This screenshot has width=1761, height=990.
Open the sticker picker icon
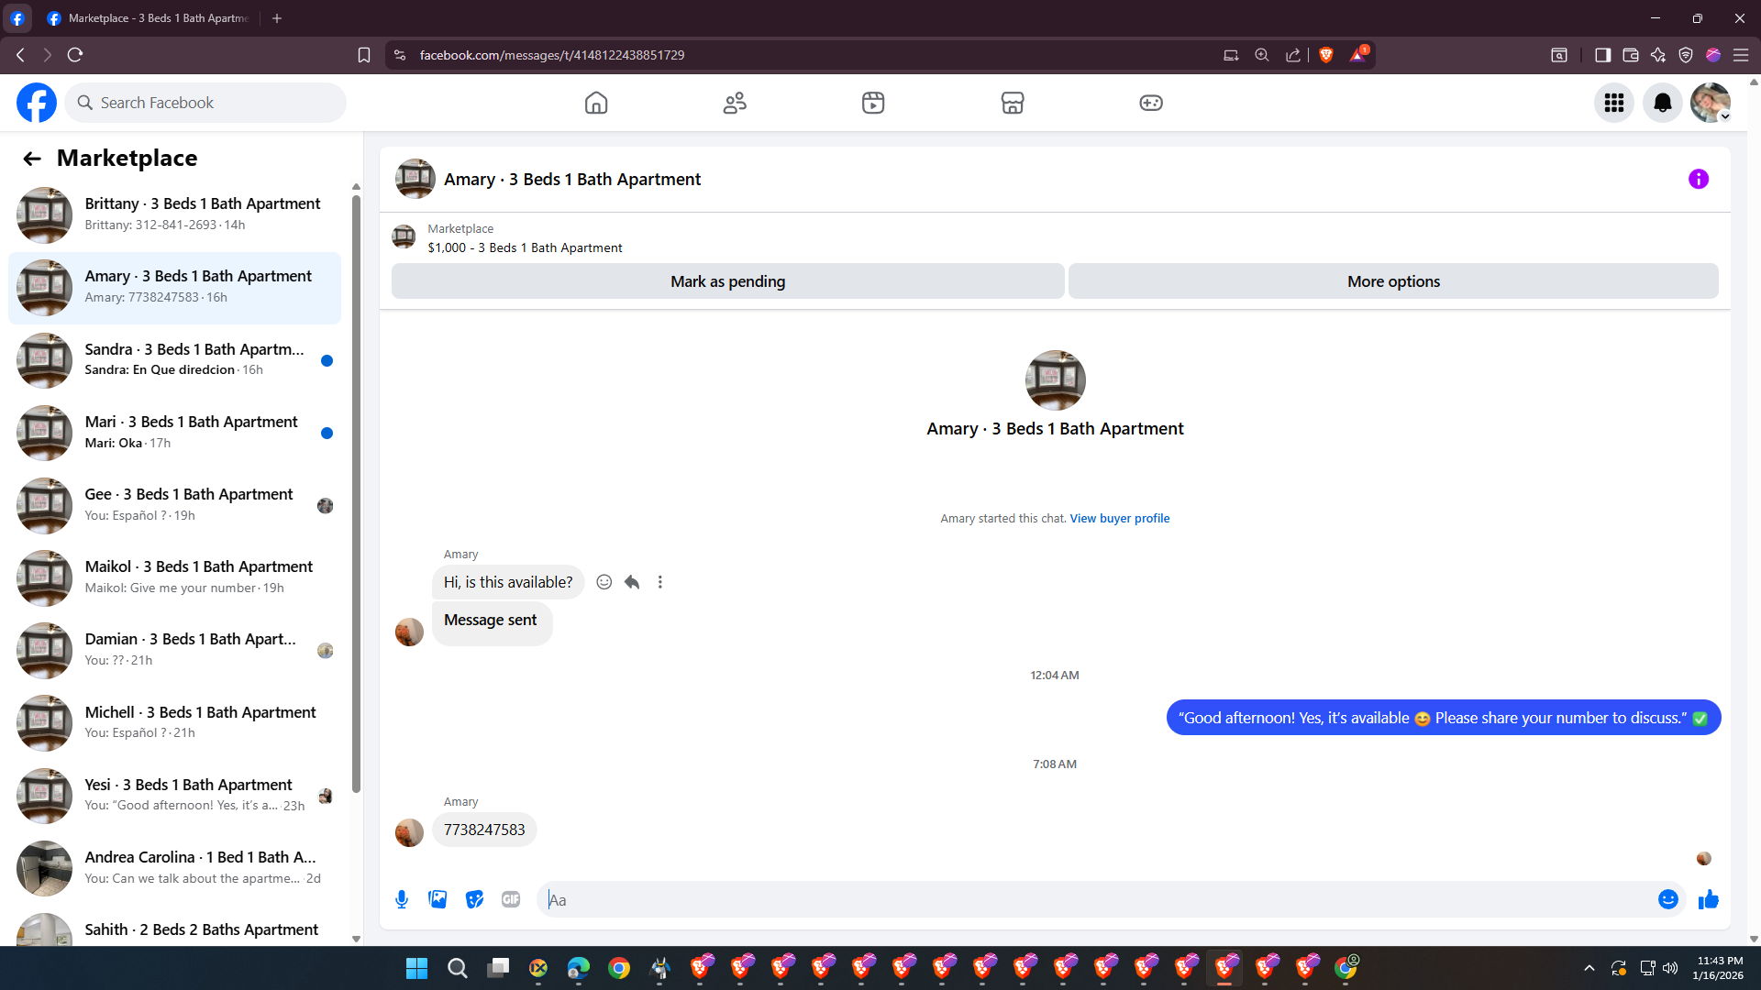474,899
